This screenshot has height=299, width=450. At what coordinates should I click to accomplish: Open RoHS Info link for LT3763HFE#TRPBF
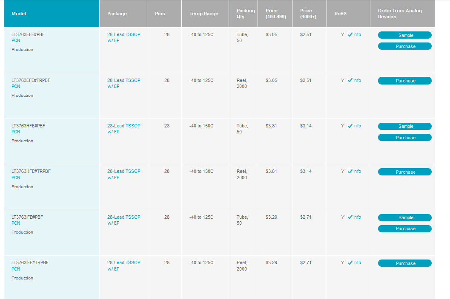click(x=357, y=171)
